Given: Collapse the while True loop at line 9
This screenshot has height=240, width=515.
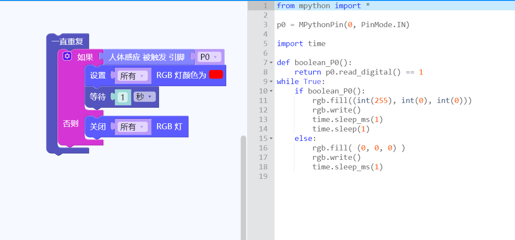Looking at the screenshot, I should pyautogui.click(x=271, y=81).
